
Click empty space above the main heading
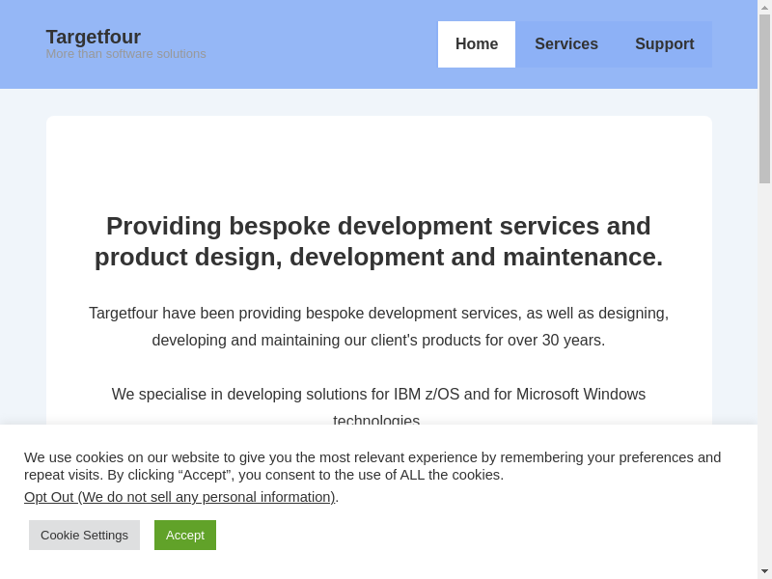tap(378, 159)
